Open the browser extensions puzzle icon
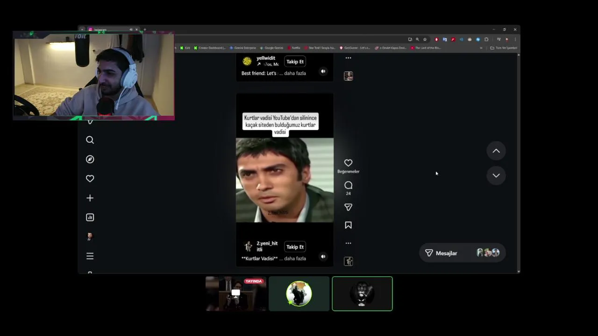The image size is (598, 336). 486,39
